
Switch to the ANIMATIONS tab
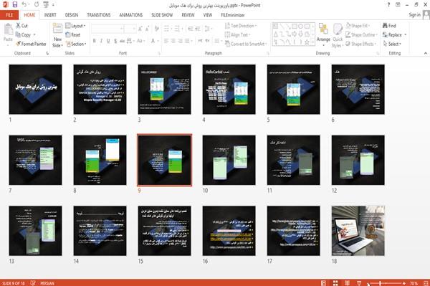point(131,15)
